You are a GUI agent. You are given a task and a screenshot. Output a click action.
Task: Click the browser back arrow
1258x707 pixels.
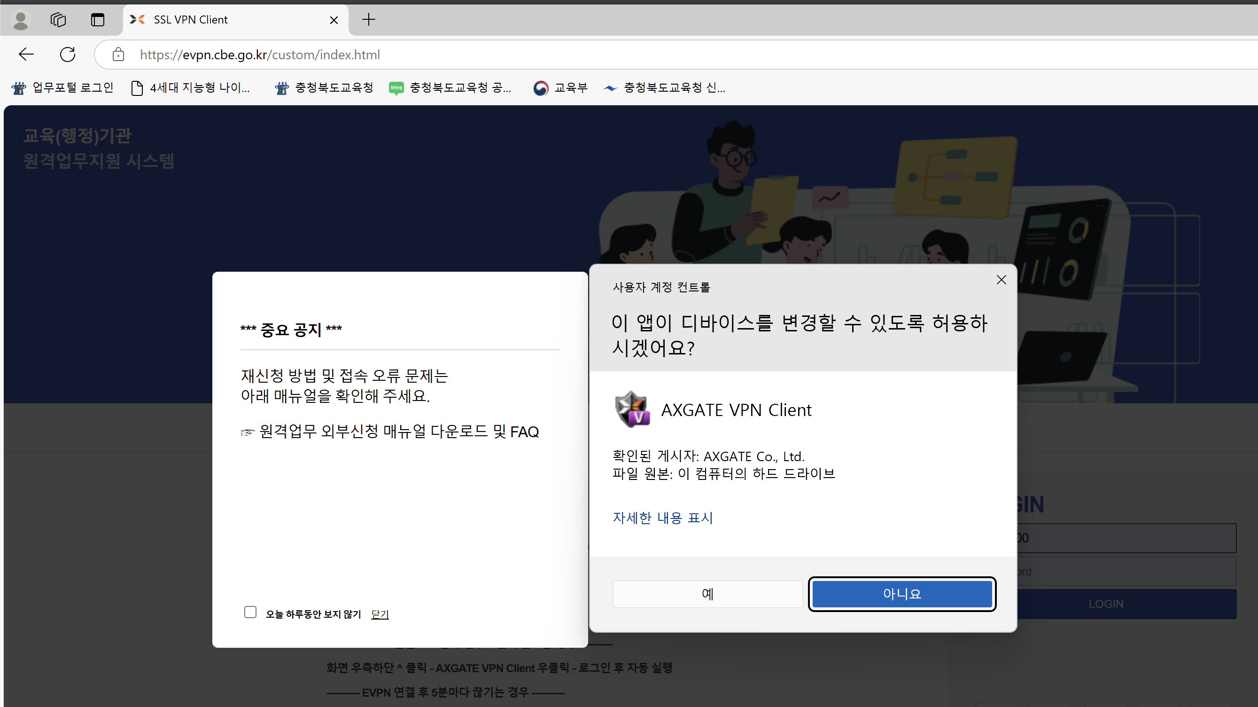[x=26, y=54]
